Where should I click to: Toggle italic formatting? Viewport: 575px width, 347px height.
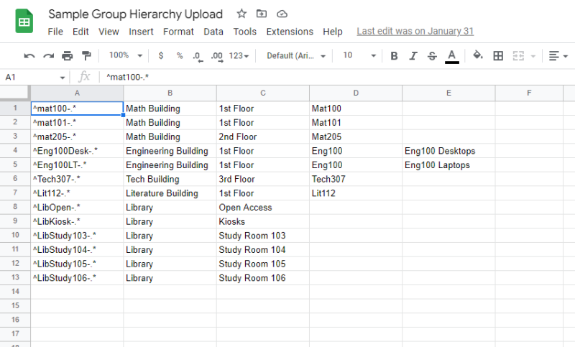point(413,56)
